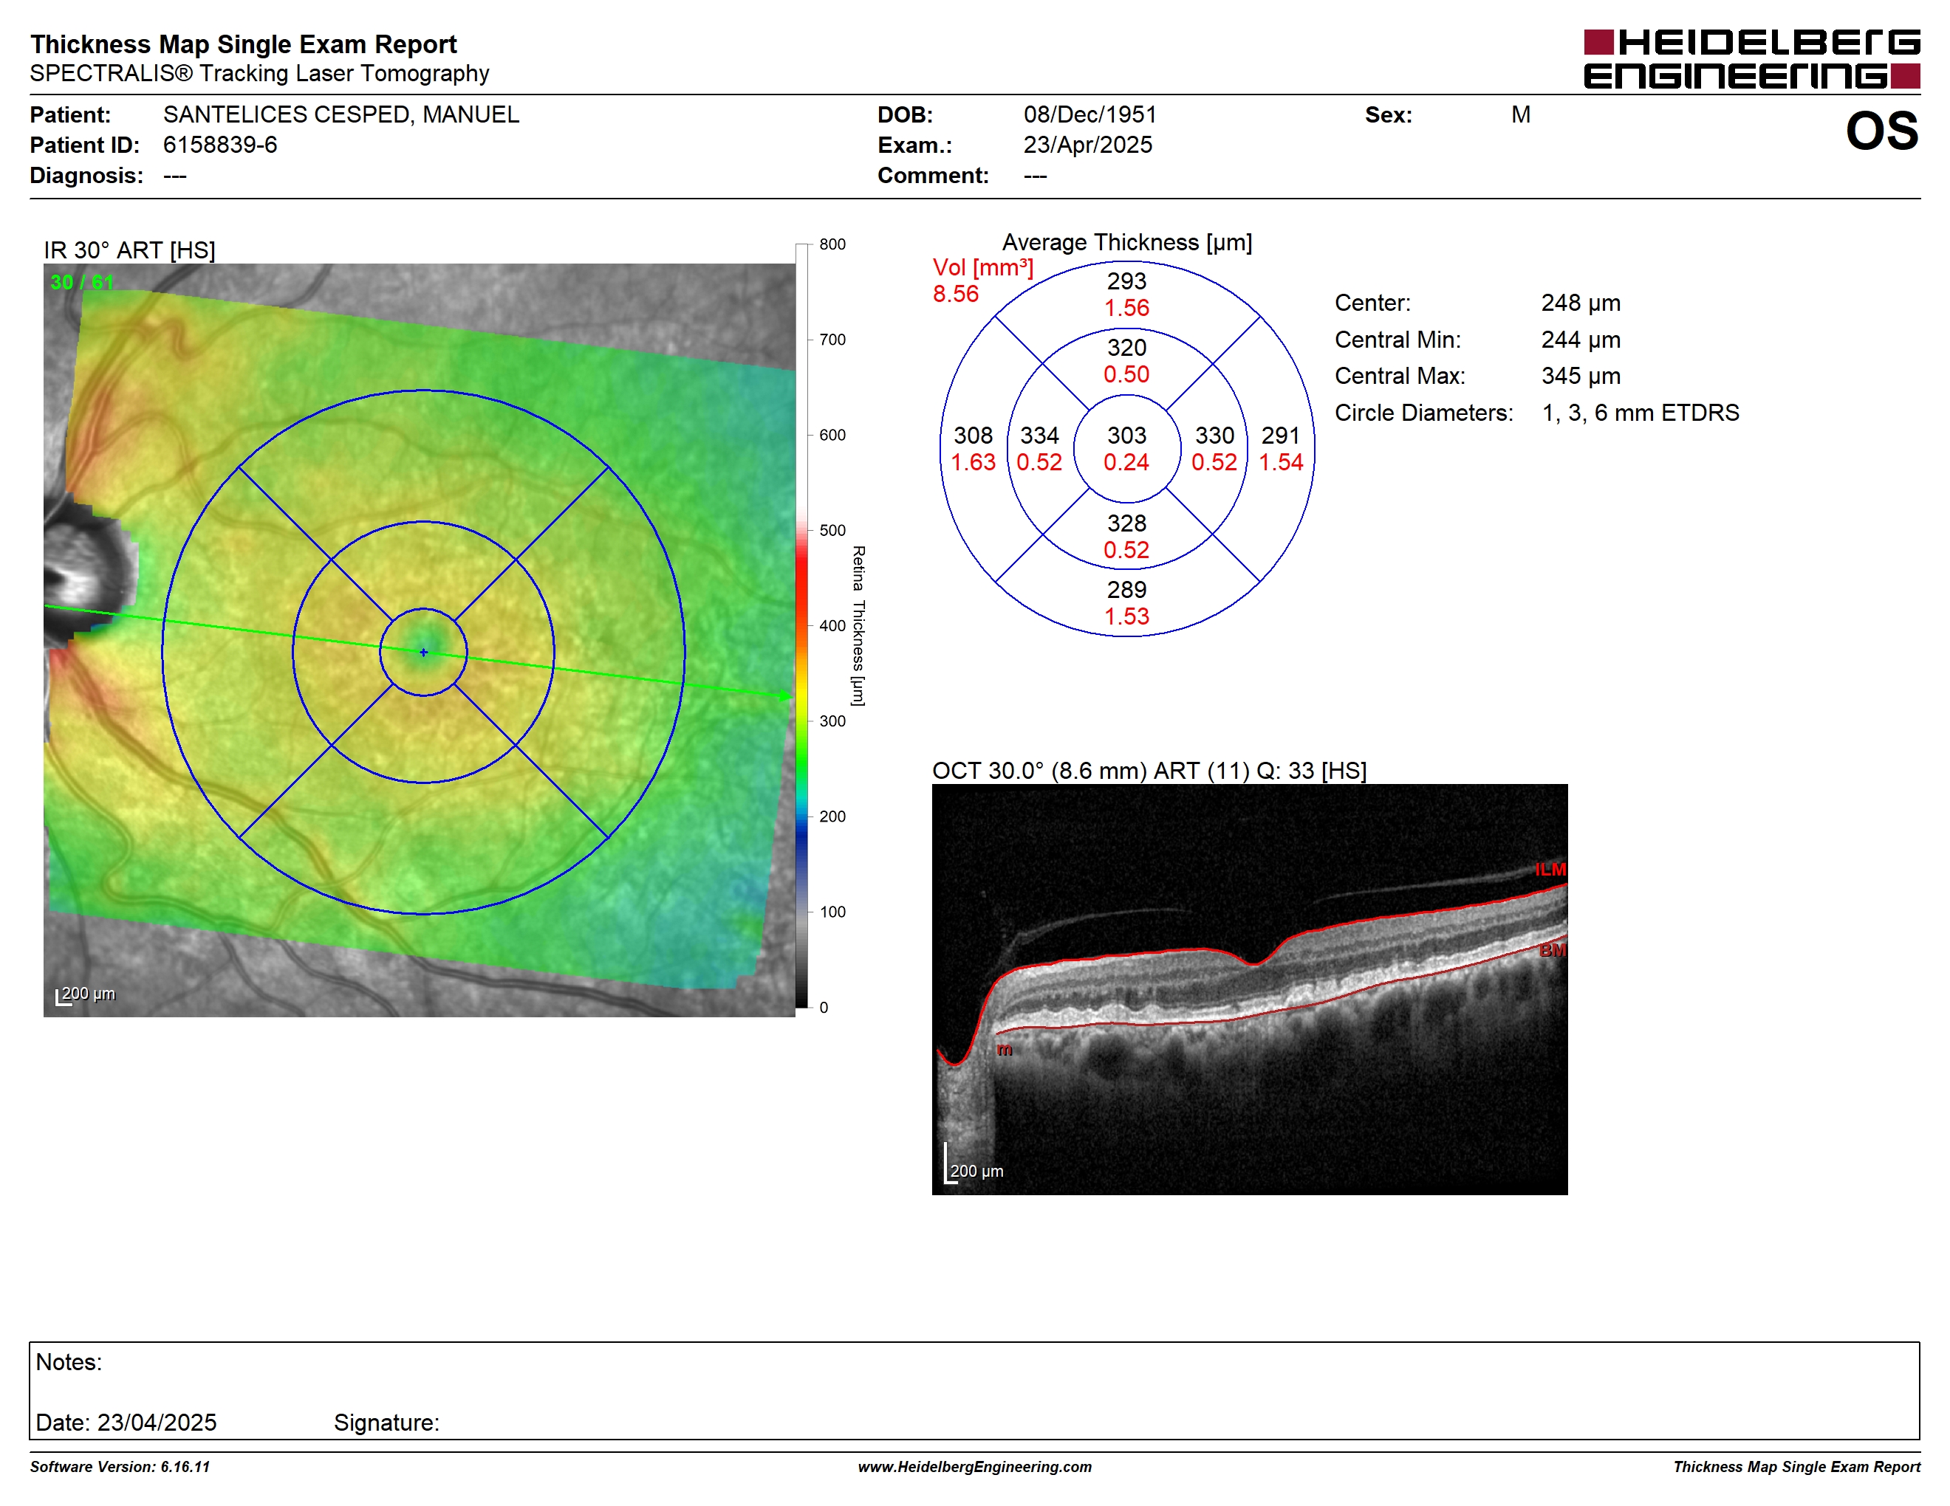Click center sector thickness 303
Image resolution: width=1950 pixels, height=1506 pixels.
point(1126,436)
